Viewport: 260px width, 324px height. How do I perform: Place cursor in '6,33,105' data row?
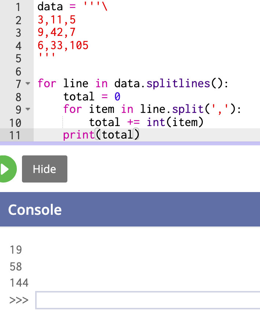[63, 45]
